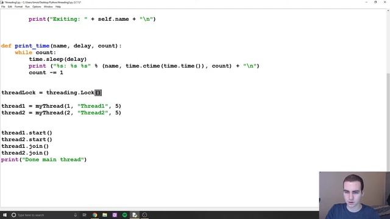Screen dimensions: 390x219
Task: Open the Edit menu
Action: tap(10, 7)
